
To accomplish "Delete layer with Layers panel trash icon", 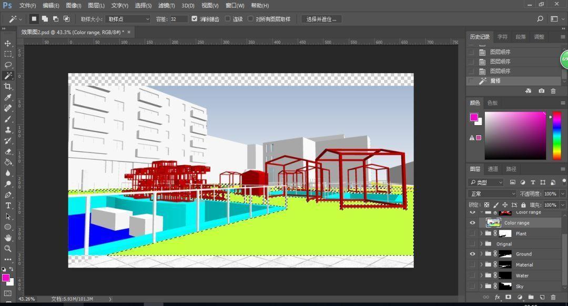I will 553,297.
